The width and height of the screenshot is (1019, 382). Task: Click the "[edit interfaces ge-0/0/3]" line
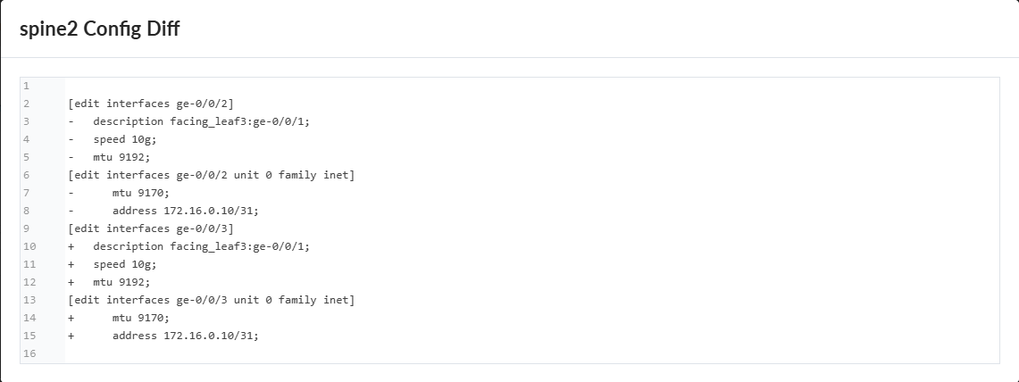(x=151, y=228)
